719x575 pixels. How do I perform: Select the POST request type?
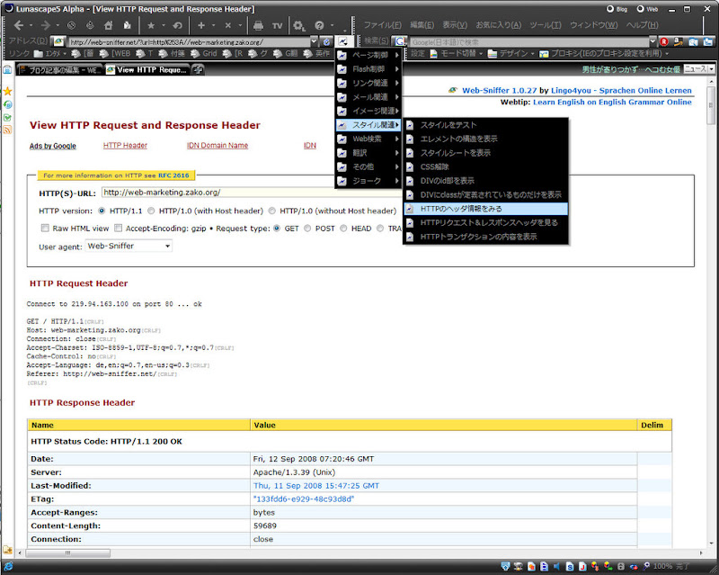coord(307,229)
